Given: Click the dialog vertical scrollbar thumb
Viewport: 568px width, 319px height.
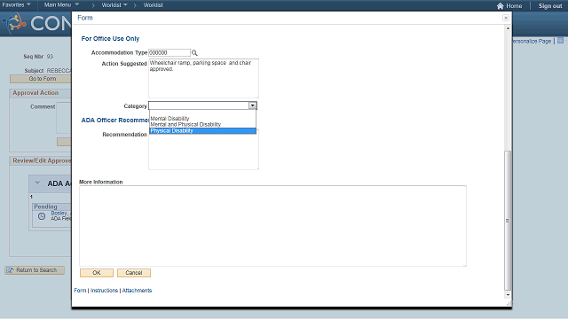Looking at the screenshot, I should tap(508, 221).
